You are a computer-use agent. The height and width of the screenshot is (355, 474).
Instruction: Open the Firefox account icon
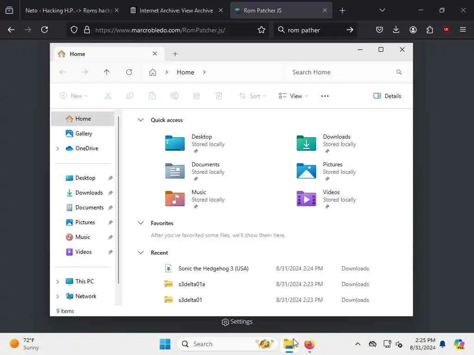click(413, 30)
